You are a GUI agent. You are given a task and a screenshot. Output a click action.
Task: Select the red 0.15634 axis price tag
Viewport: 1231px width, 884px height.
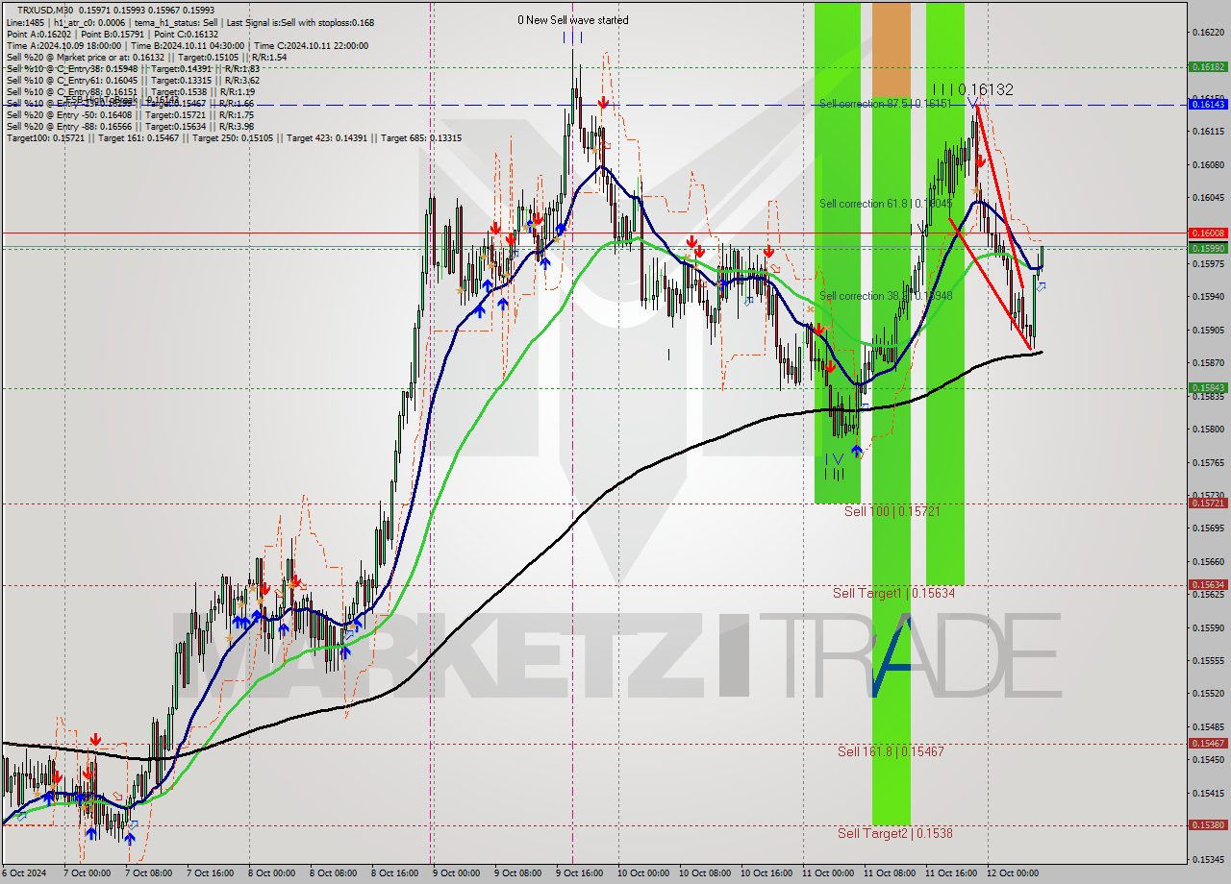pos(1208,584)
